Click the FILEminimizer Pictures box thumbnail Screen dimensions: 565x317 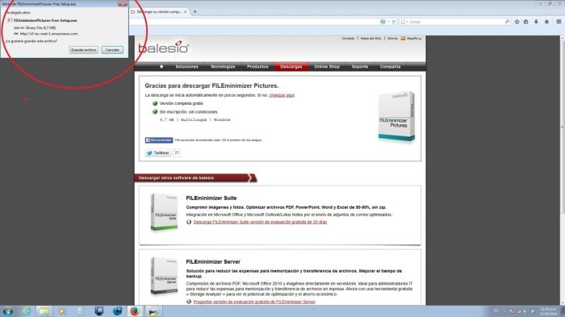coord(396,116)
